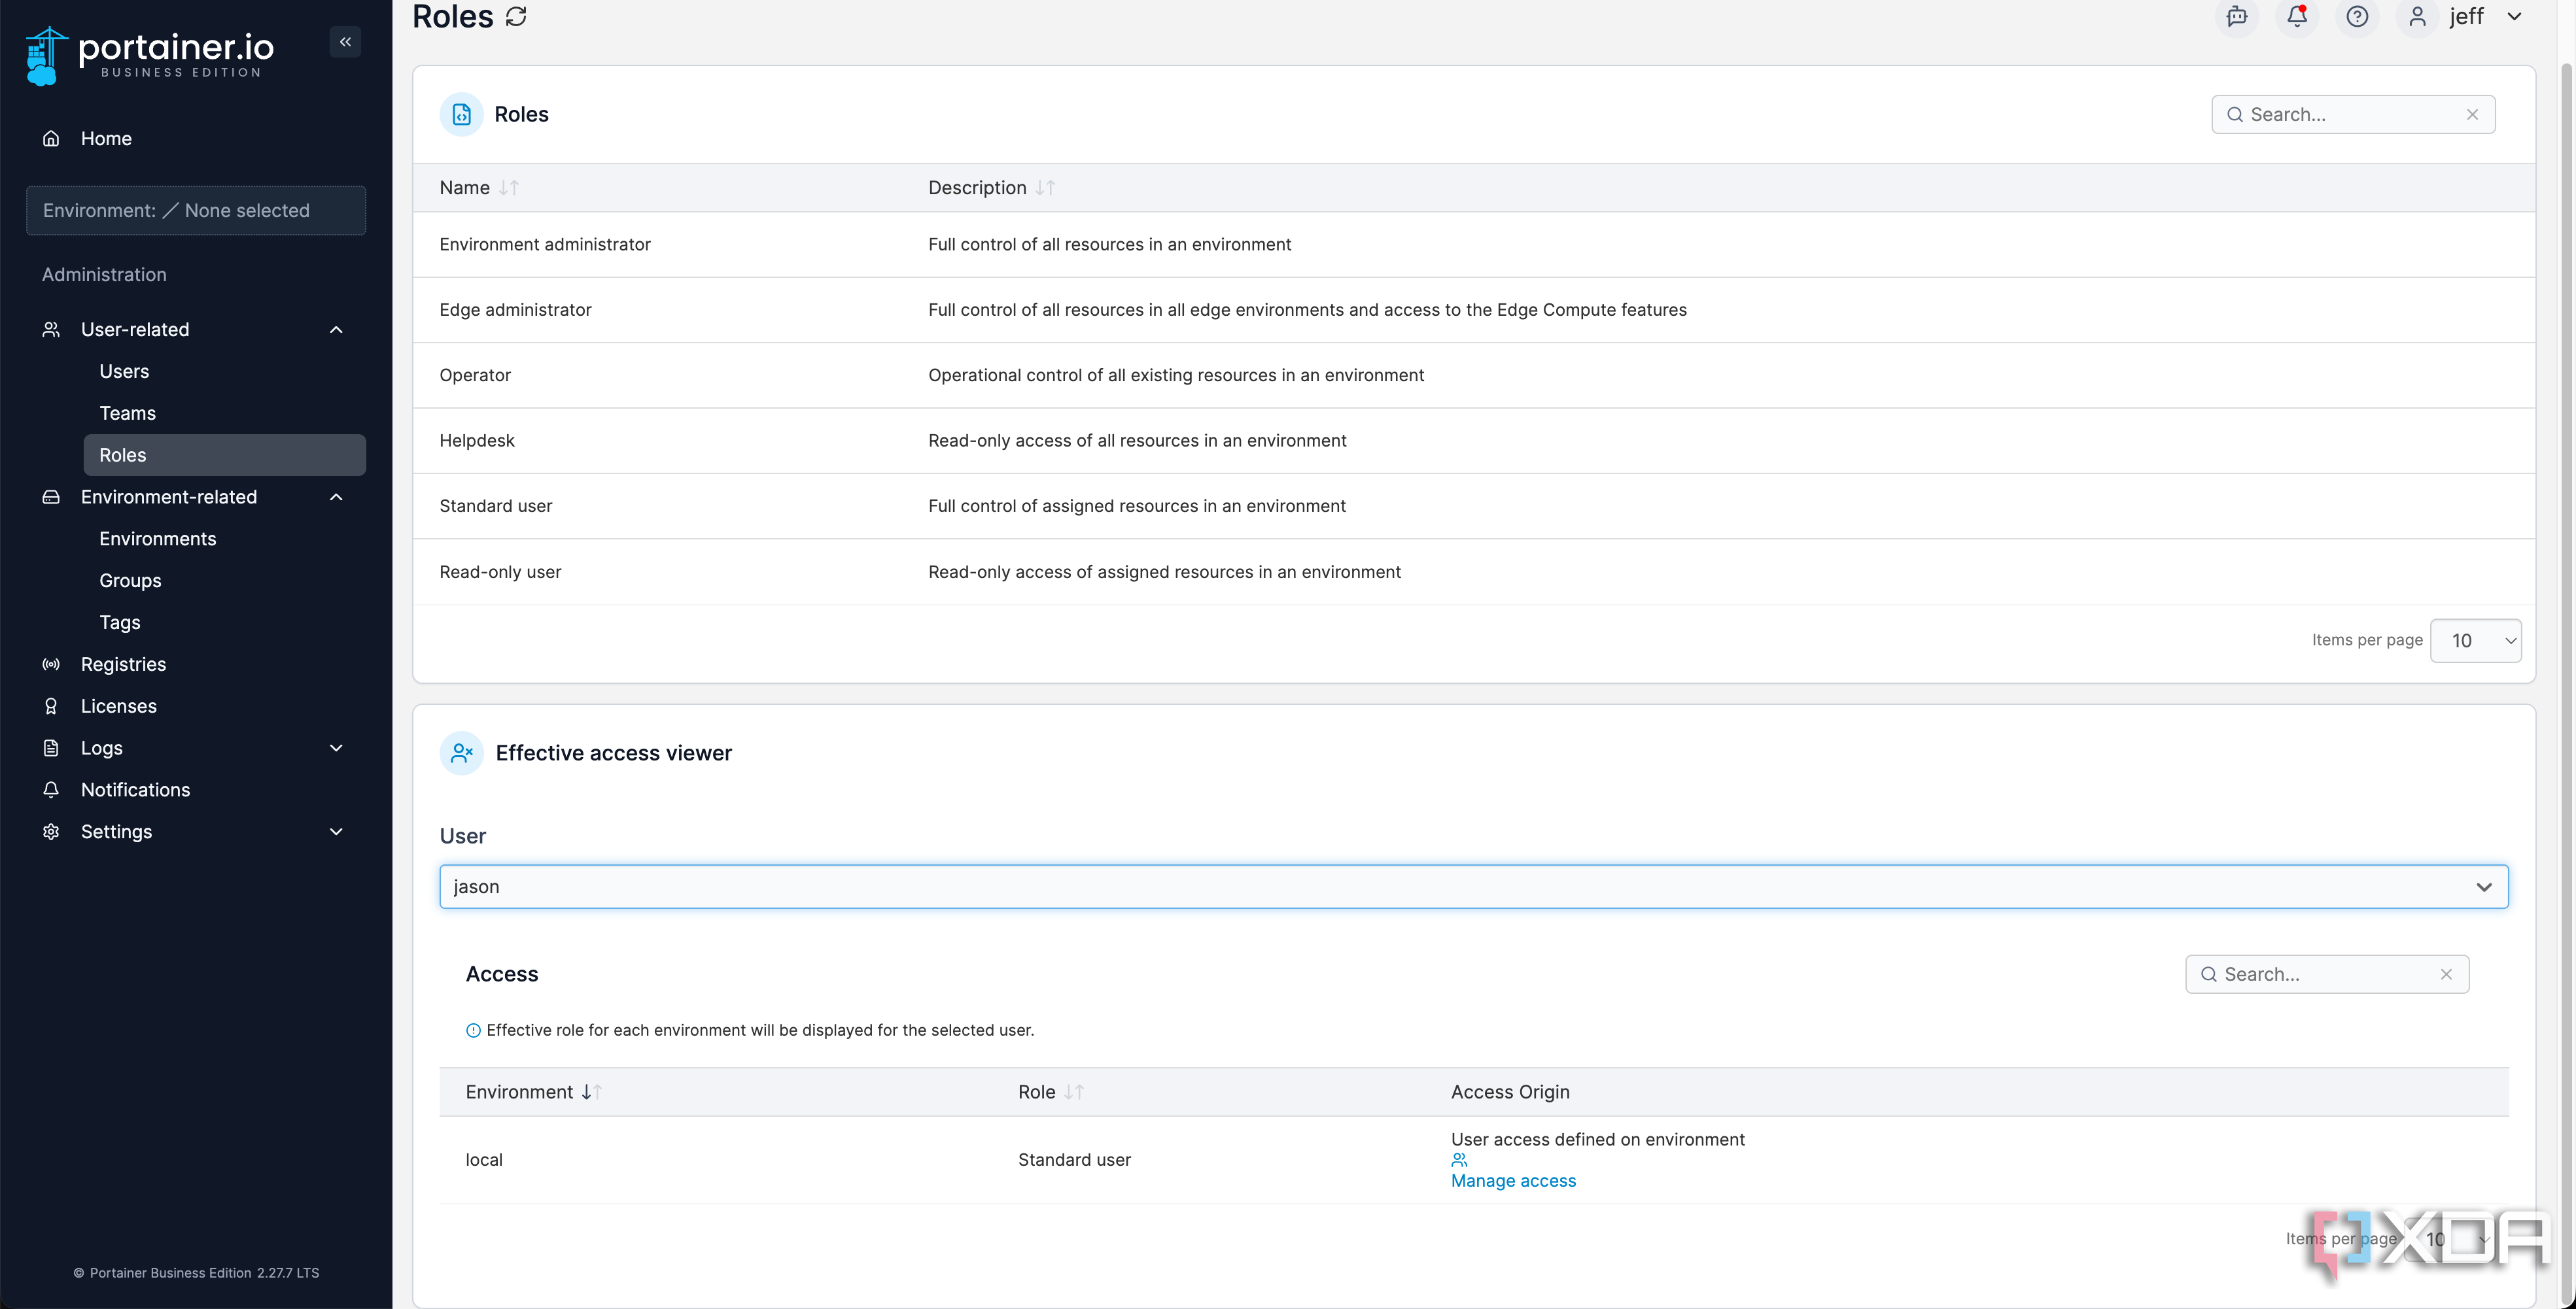
Task: Go to Teams in sidebar
Action: coord(127,414)
